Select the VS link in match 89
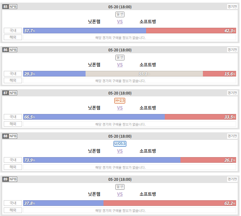Screen dimensions: 241x216 pos(120,194)
